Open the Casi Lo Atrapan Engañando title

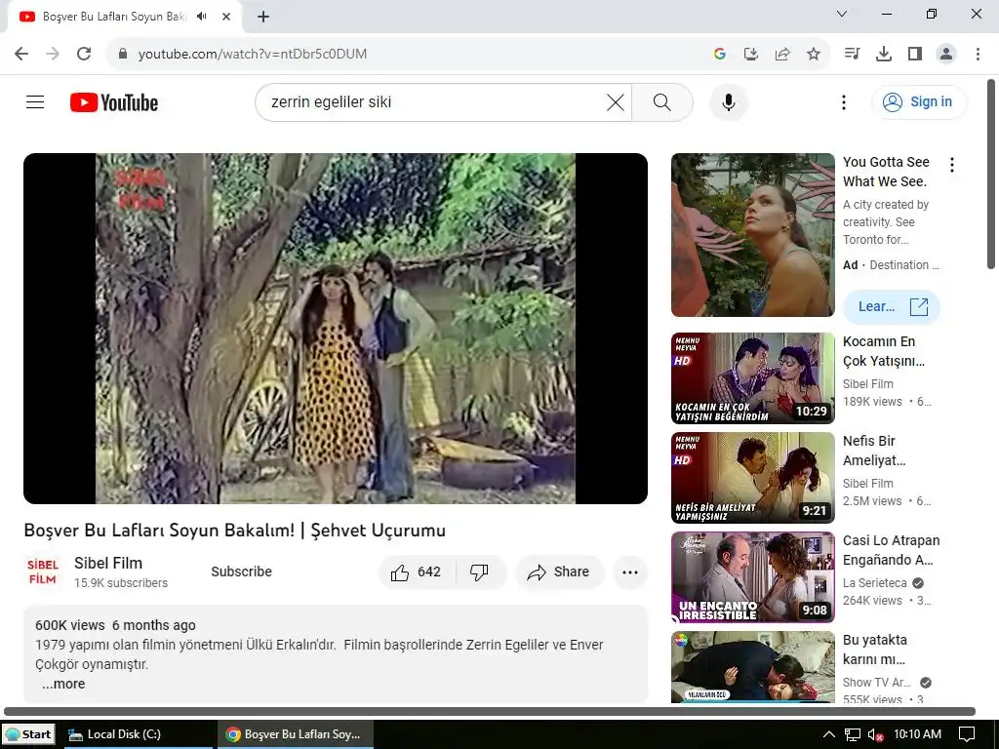tap(891, 550)
